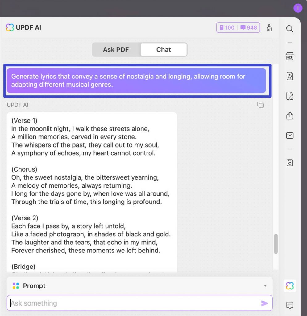Click the 948 chat credits counter
The image size is (307, 316).
(248, 27)
